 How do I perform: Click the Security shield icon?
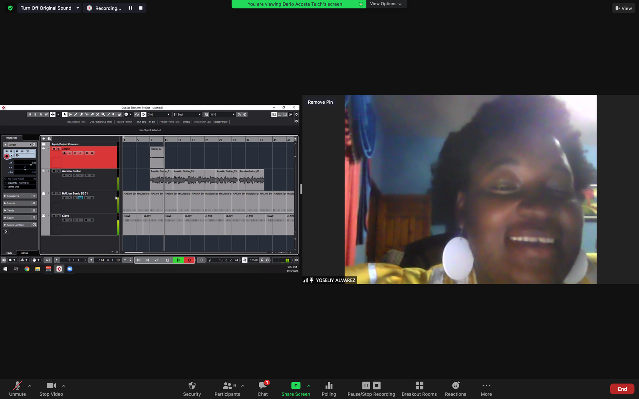click(x=192, y=385)
